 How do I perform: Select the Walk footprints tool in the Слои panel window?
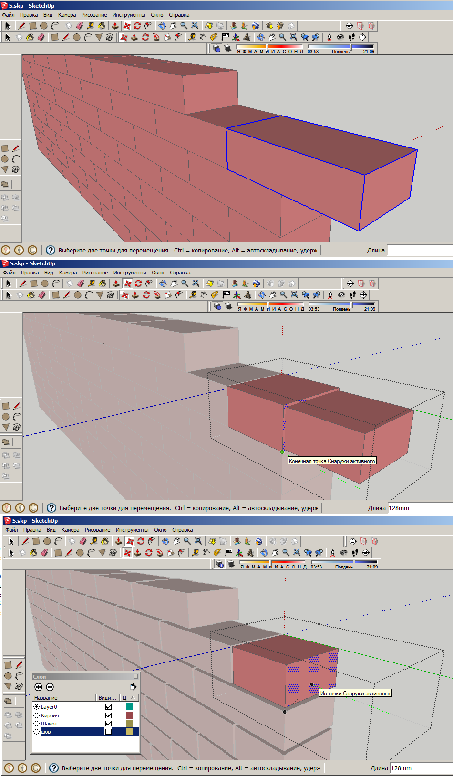click(355, 552)
